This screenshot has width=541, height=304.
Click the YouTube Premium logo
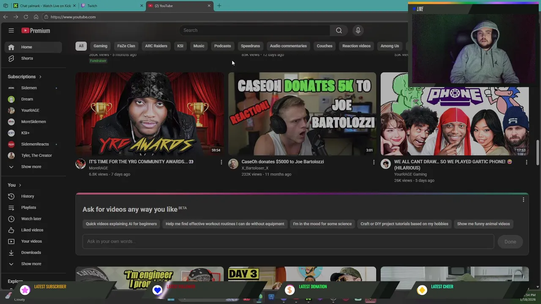coord(36,30)
